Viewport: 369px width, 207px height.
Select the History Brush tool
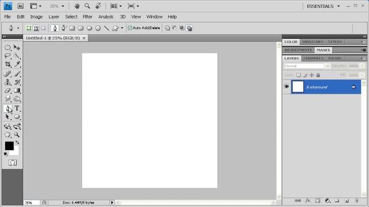[x=17, y=82]
